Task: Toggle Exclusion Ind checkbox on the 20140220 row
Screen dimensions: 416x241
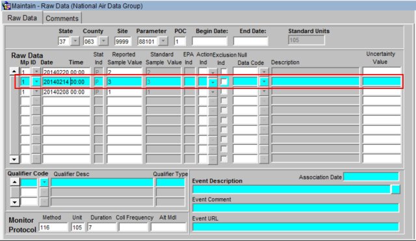Action: coord(224,71)
